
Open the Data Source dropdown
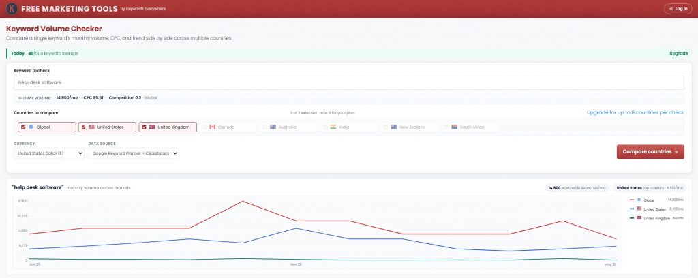point(134,153)
